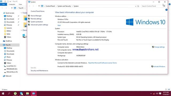Open the Lessons folder in navigation pane
Viewport: 171px width, 96px height.
(x=9, y=28)
